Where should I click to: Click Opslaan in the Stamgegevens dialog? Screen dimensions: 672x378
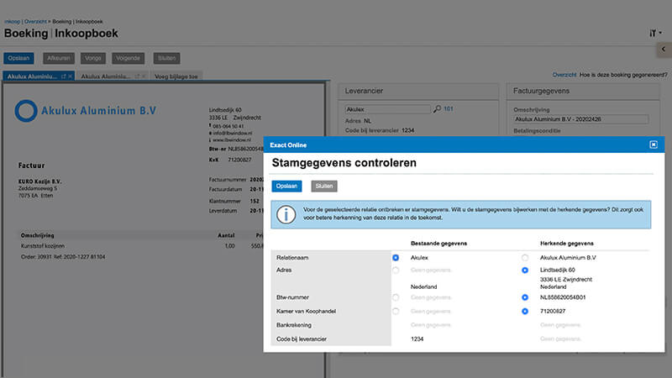[x=286, y=186]
